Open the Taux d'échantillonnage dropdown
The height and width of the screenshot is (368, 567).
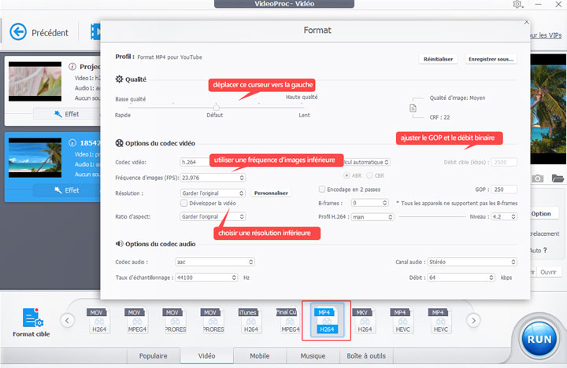coord(206,278)
